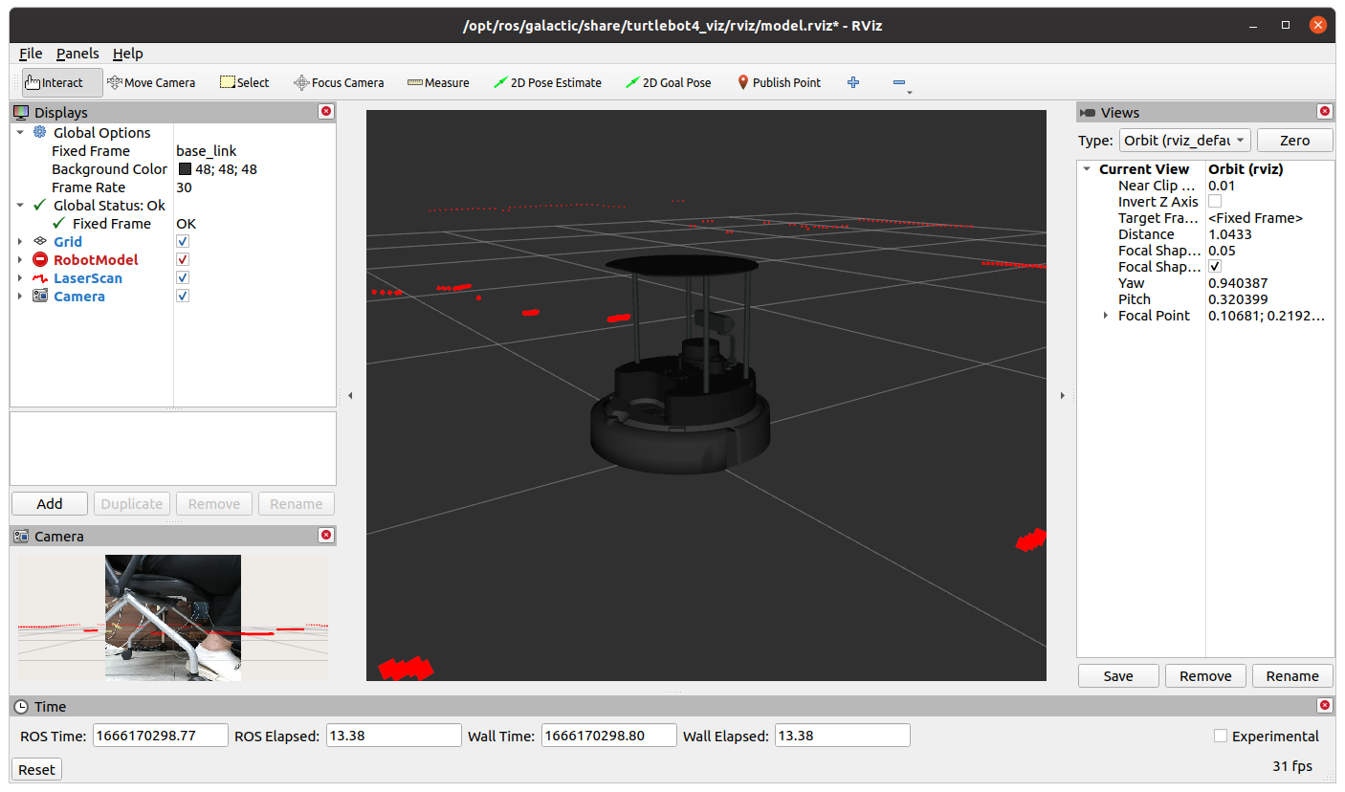Open the view Type dropdown
This screenshot has height=792, width=1345.
1184,140
